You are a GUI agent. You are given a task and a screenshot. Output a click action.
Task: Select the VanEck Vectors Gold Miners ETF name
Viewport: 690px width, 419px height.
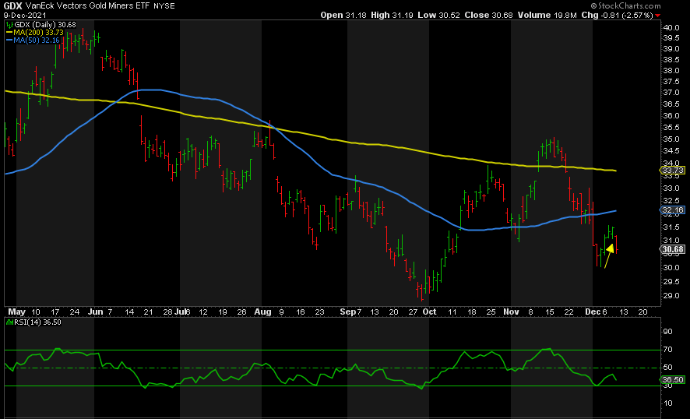pyautogui.click(x=88, y=5)
